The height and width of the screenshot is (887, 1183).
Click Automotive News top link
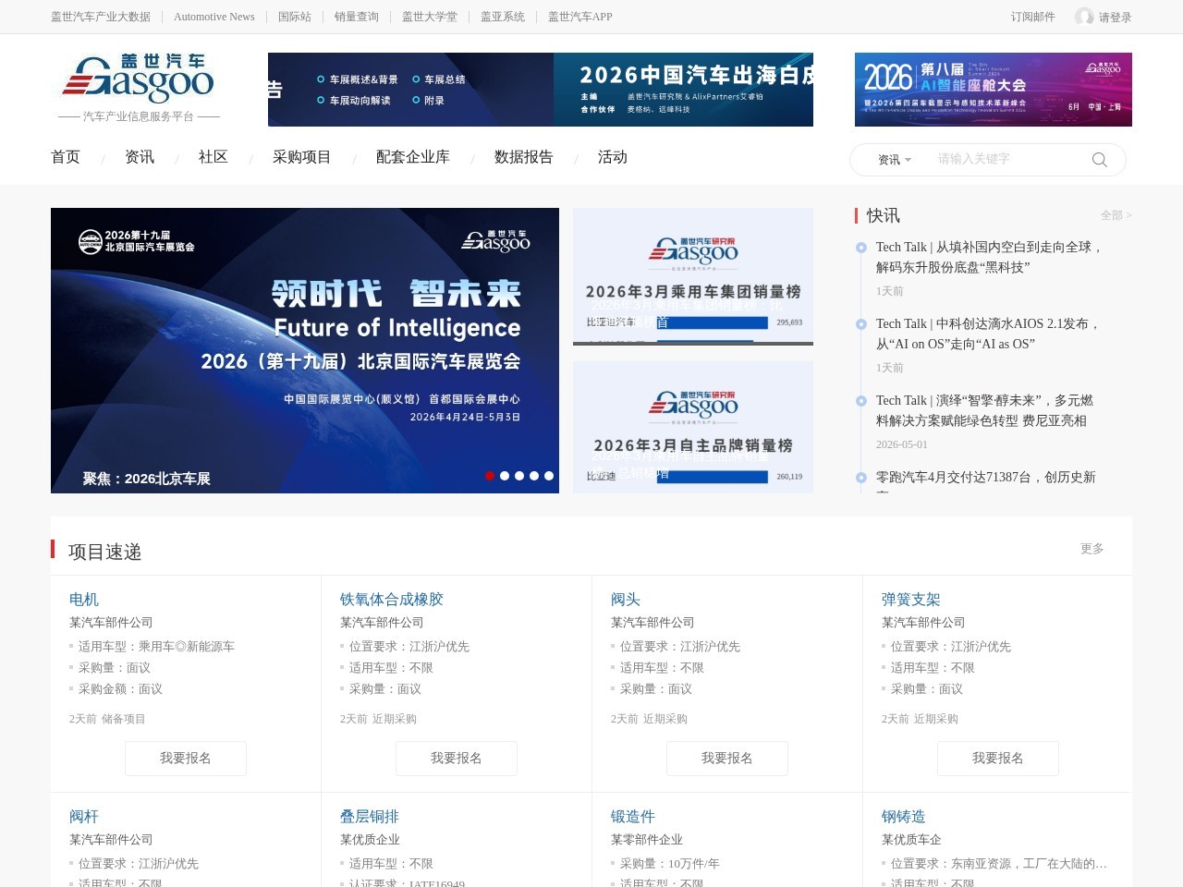coord(214,17)
